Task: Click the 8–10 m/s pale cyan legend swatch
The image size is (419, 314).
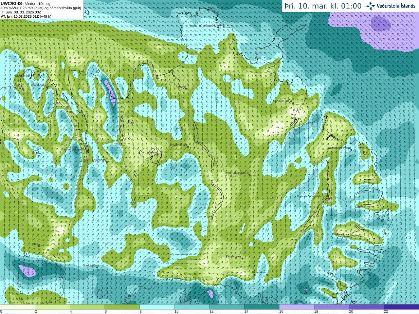Action: click(157, 307)
